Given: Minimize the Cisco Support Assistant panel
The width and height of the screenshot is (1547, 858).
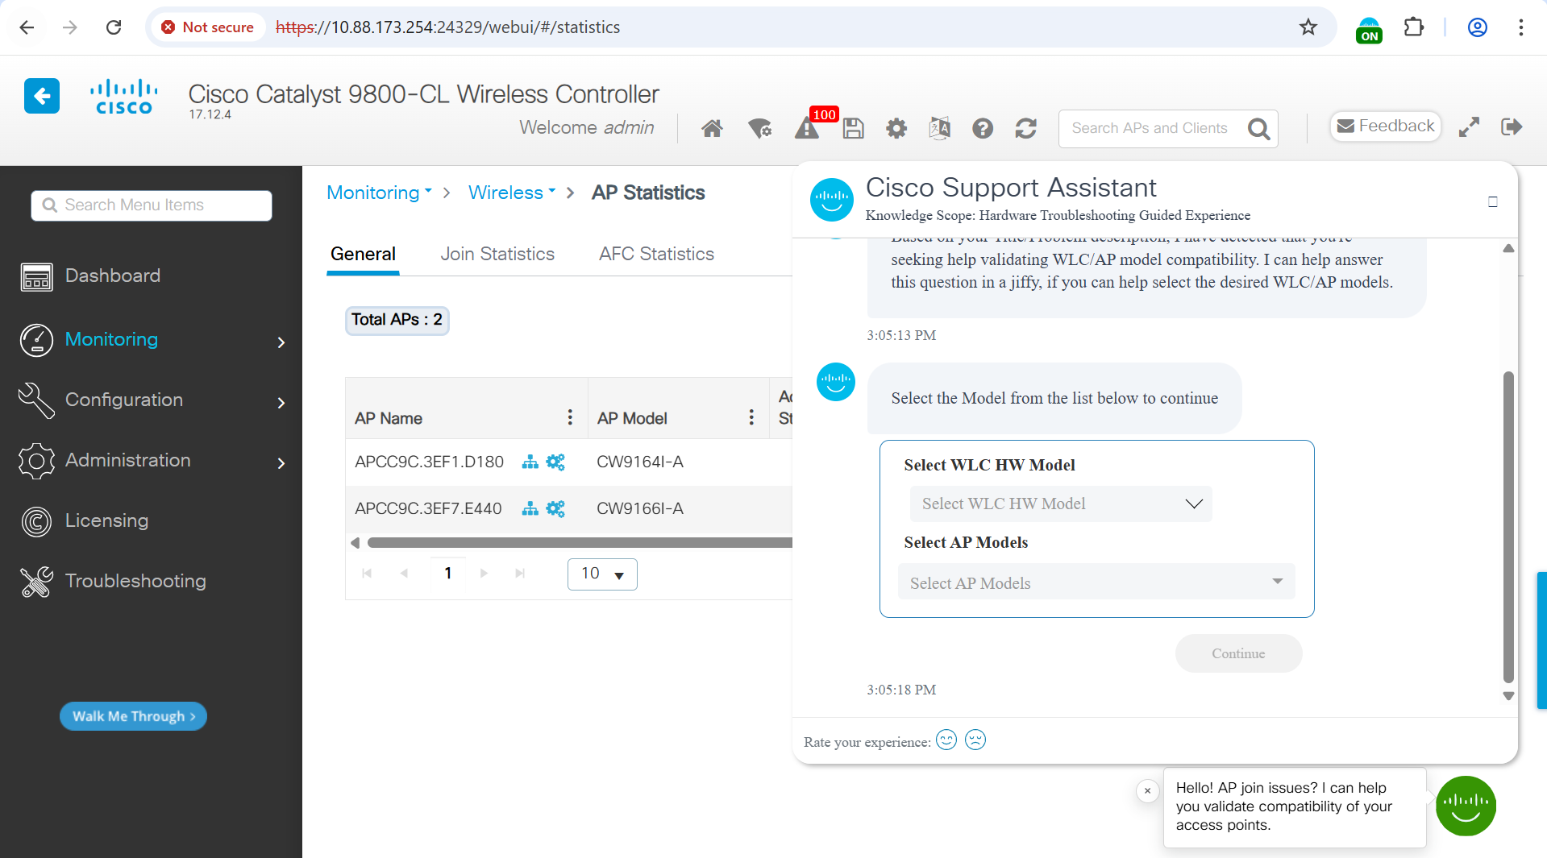Looking at the screenshot, I should point(1493,202).
